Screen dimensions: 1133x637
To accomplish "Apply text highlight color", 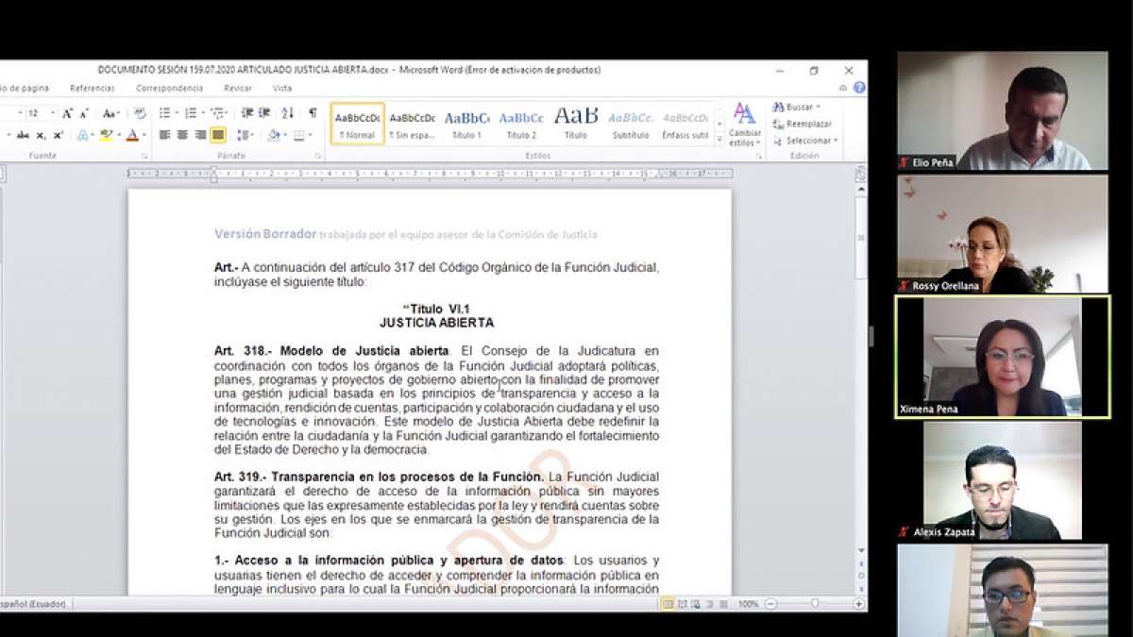I will pos(106,135).
